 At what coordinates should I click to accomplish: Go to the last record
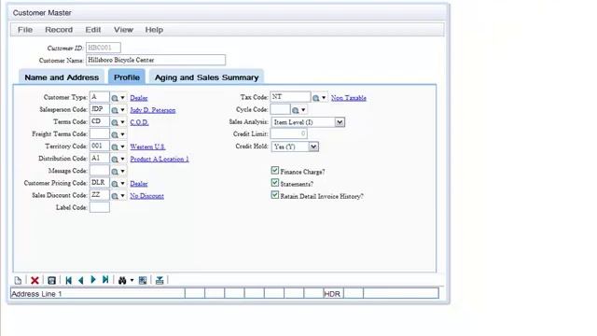(105, 280)
